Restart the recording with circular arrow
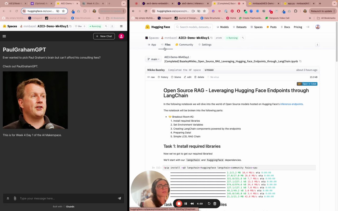The width and height of the screenshot is (338, 211). (x=209, y=204)
